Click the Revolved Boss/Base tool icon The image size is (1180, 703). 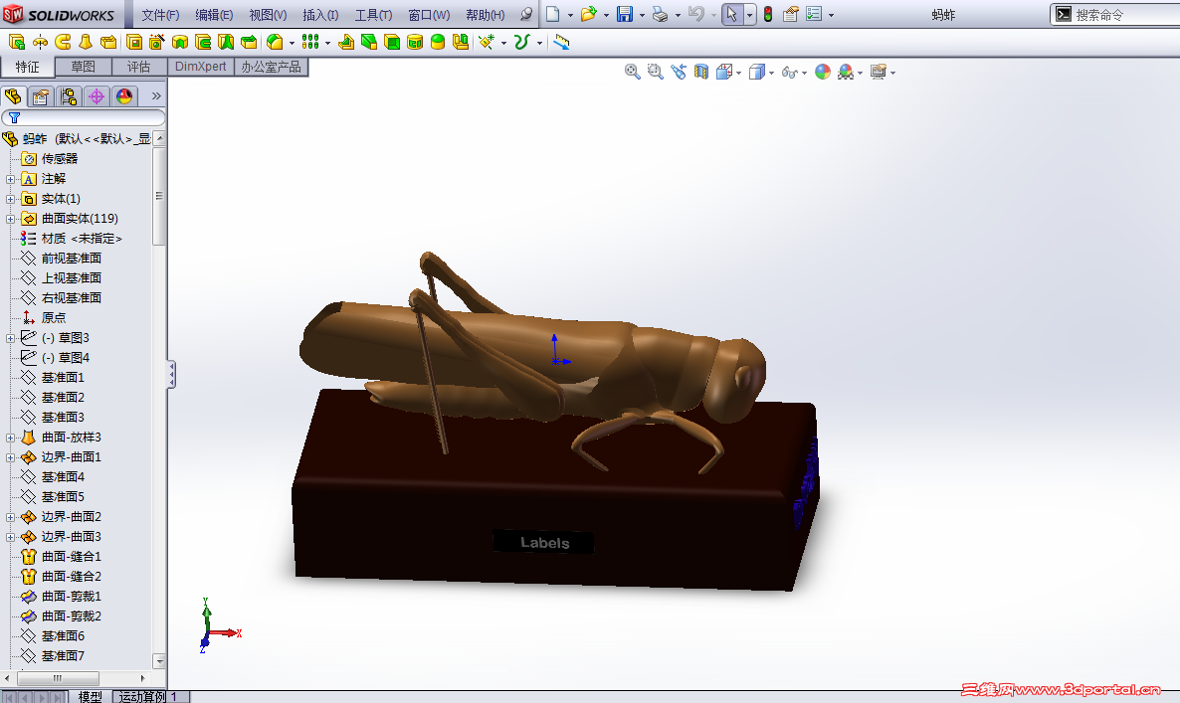(x=40, y=42)
